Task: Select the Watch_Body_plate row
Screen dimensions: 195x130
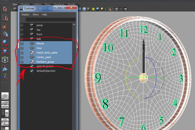Action: coord(46,53)
